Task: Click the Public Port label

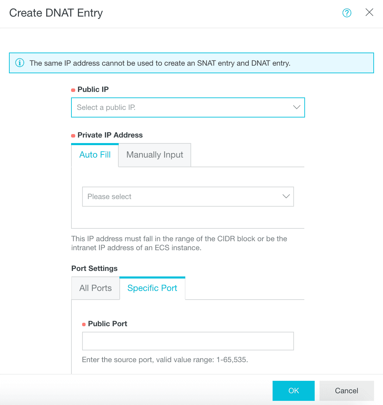Action: click(107, 324)
